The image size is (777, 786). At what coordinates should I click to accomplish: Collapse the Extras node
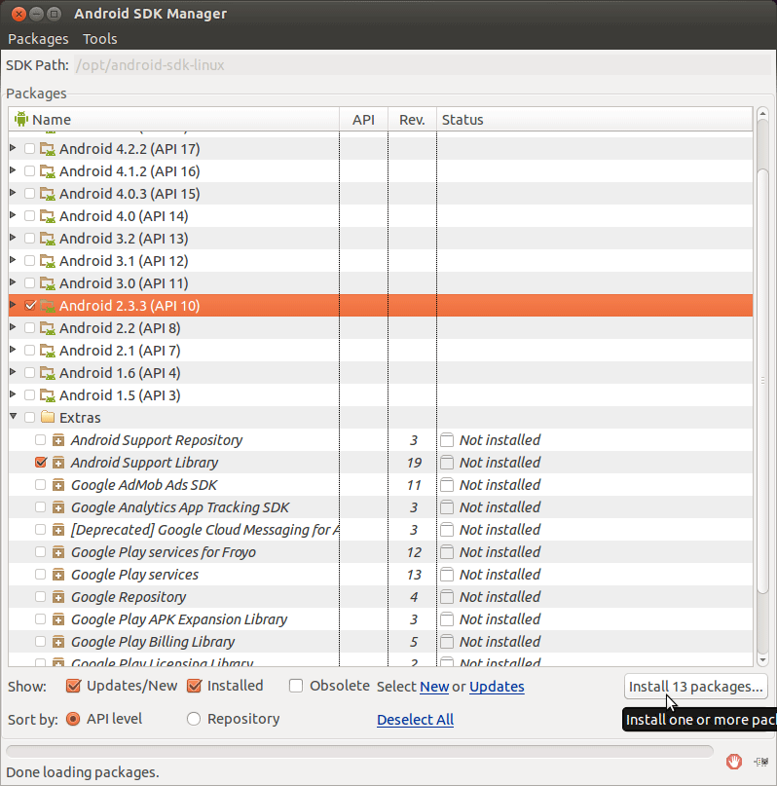point(14,417)
